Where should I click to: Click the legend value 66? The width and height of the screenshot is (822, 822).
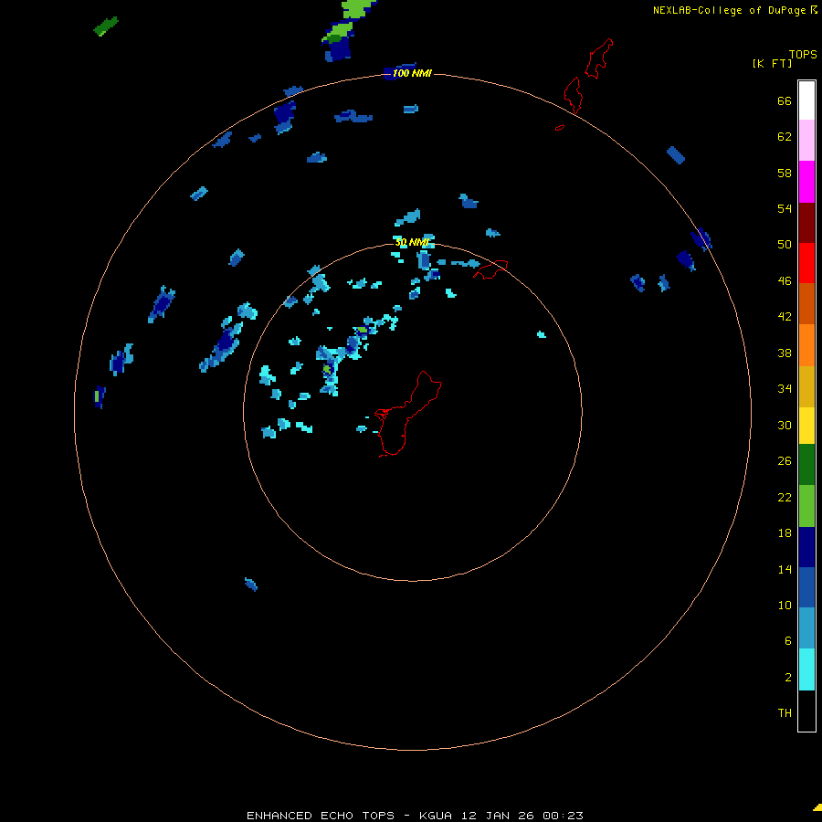pyautogui.click(x=785, y=100)
